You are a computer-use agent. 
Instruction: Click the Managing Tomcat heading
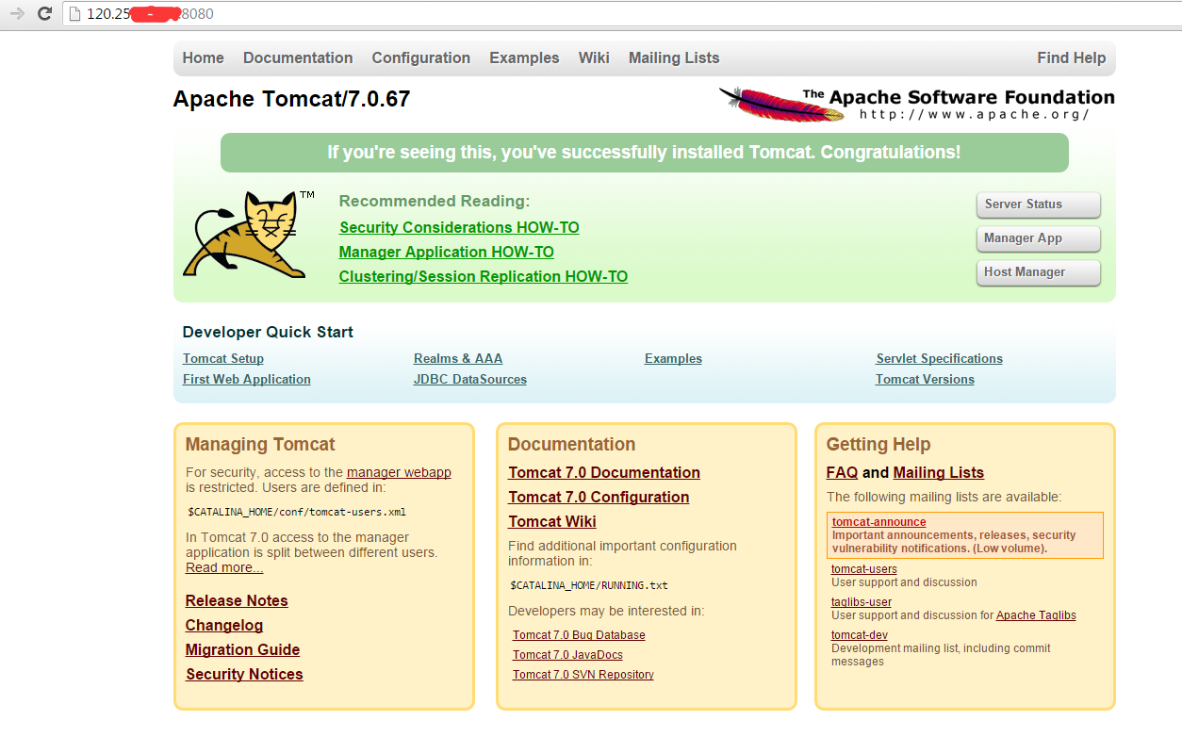click(x=260, y=444)
